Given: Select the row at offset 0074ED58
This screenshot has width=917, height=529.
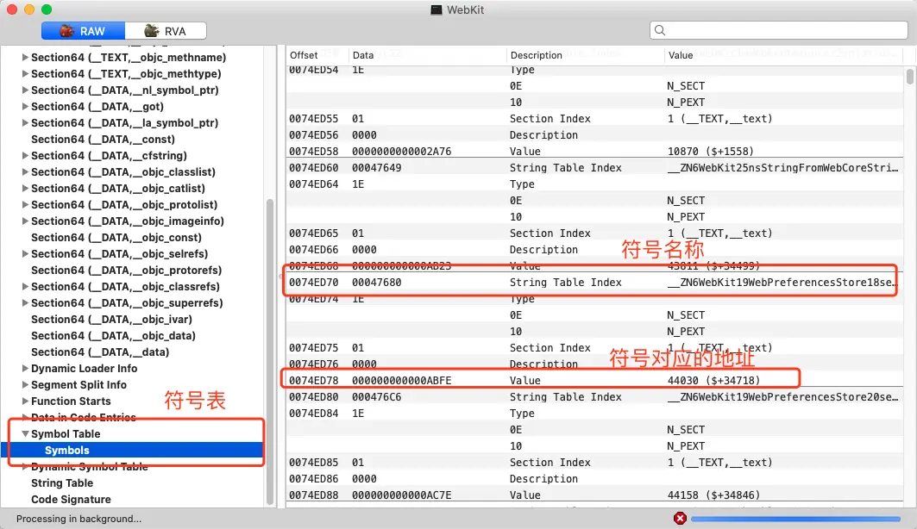Looking at the screenshot, I should [594, 152].
